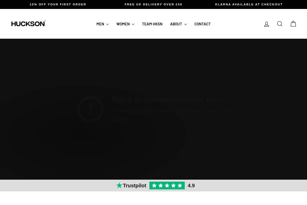Click 15% off your first order announcement
The width and height of the screenshot is (307, 205).
click(x=58, y=4)
